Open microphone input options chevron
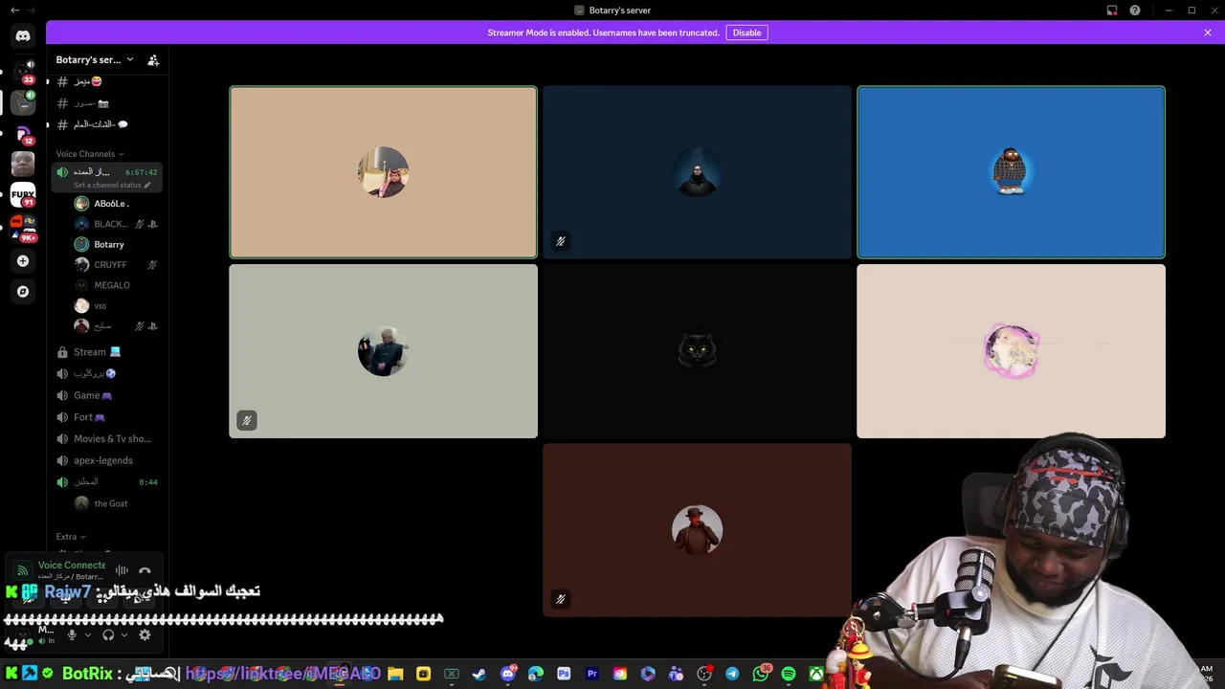Image resolution: width=1225 pixels, height=689 pixels. [88, 634]
